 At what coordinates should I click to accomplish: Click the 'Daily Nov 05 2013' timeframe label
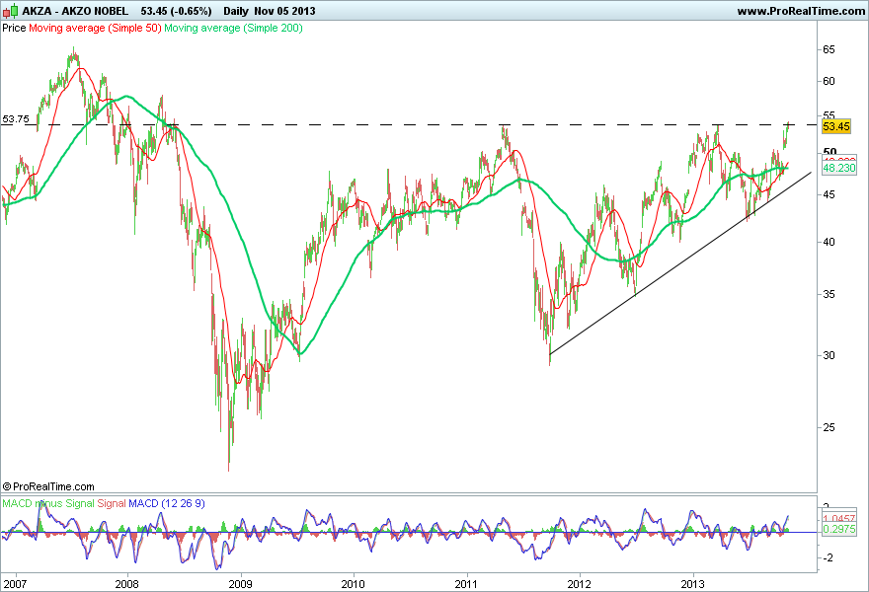coord(270,11)
